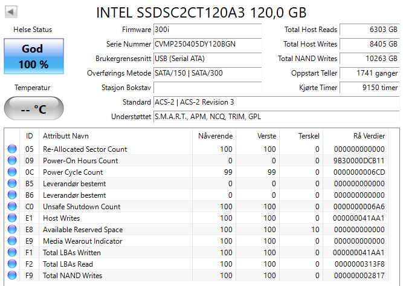Click the status orb for Total LBAs Written
This screenshot has width=403, height=286.
point(12,252)
